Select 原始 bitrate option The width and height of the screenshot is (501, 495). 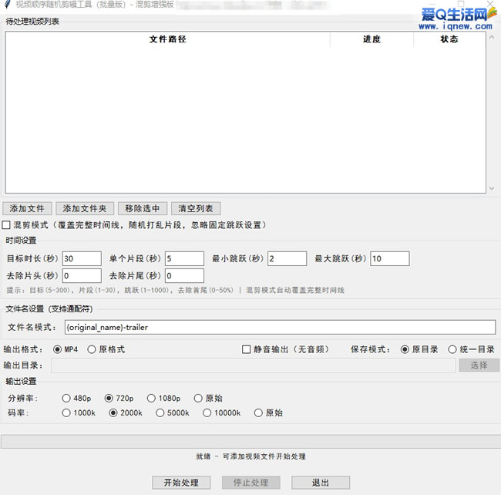tap(258, 412)
